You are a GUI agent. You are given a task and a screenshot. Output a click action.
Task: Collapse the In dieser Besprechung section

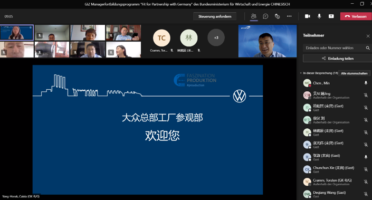pyautogui.click(x=301, y=73)
